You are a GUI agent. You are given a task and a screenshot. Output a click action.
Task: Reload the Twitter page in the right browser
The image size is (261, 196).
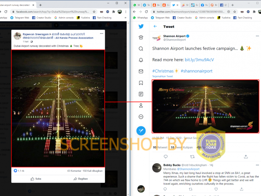point(146,12)
